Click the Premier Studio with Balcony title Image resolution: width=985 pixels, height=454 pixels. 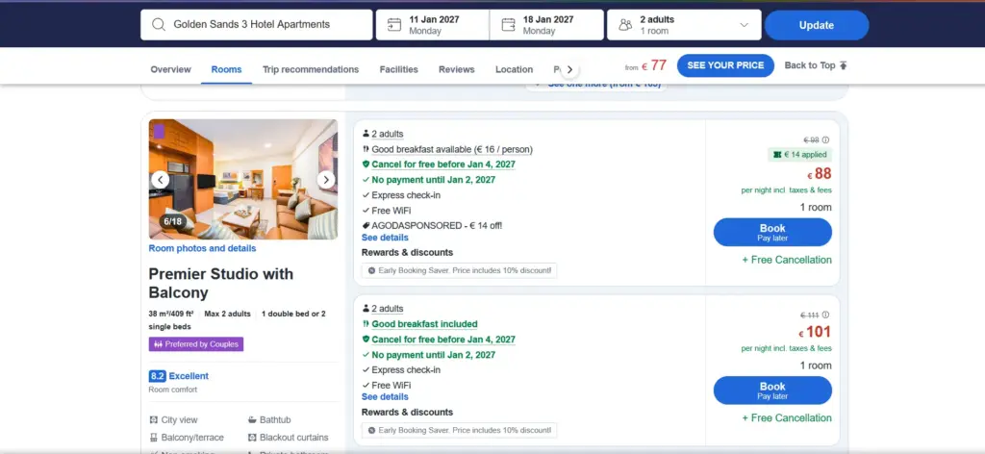221,283
